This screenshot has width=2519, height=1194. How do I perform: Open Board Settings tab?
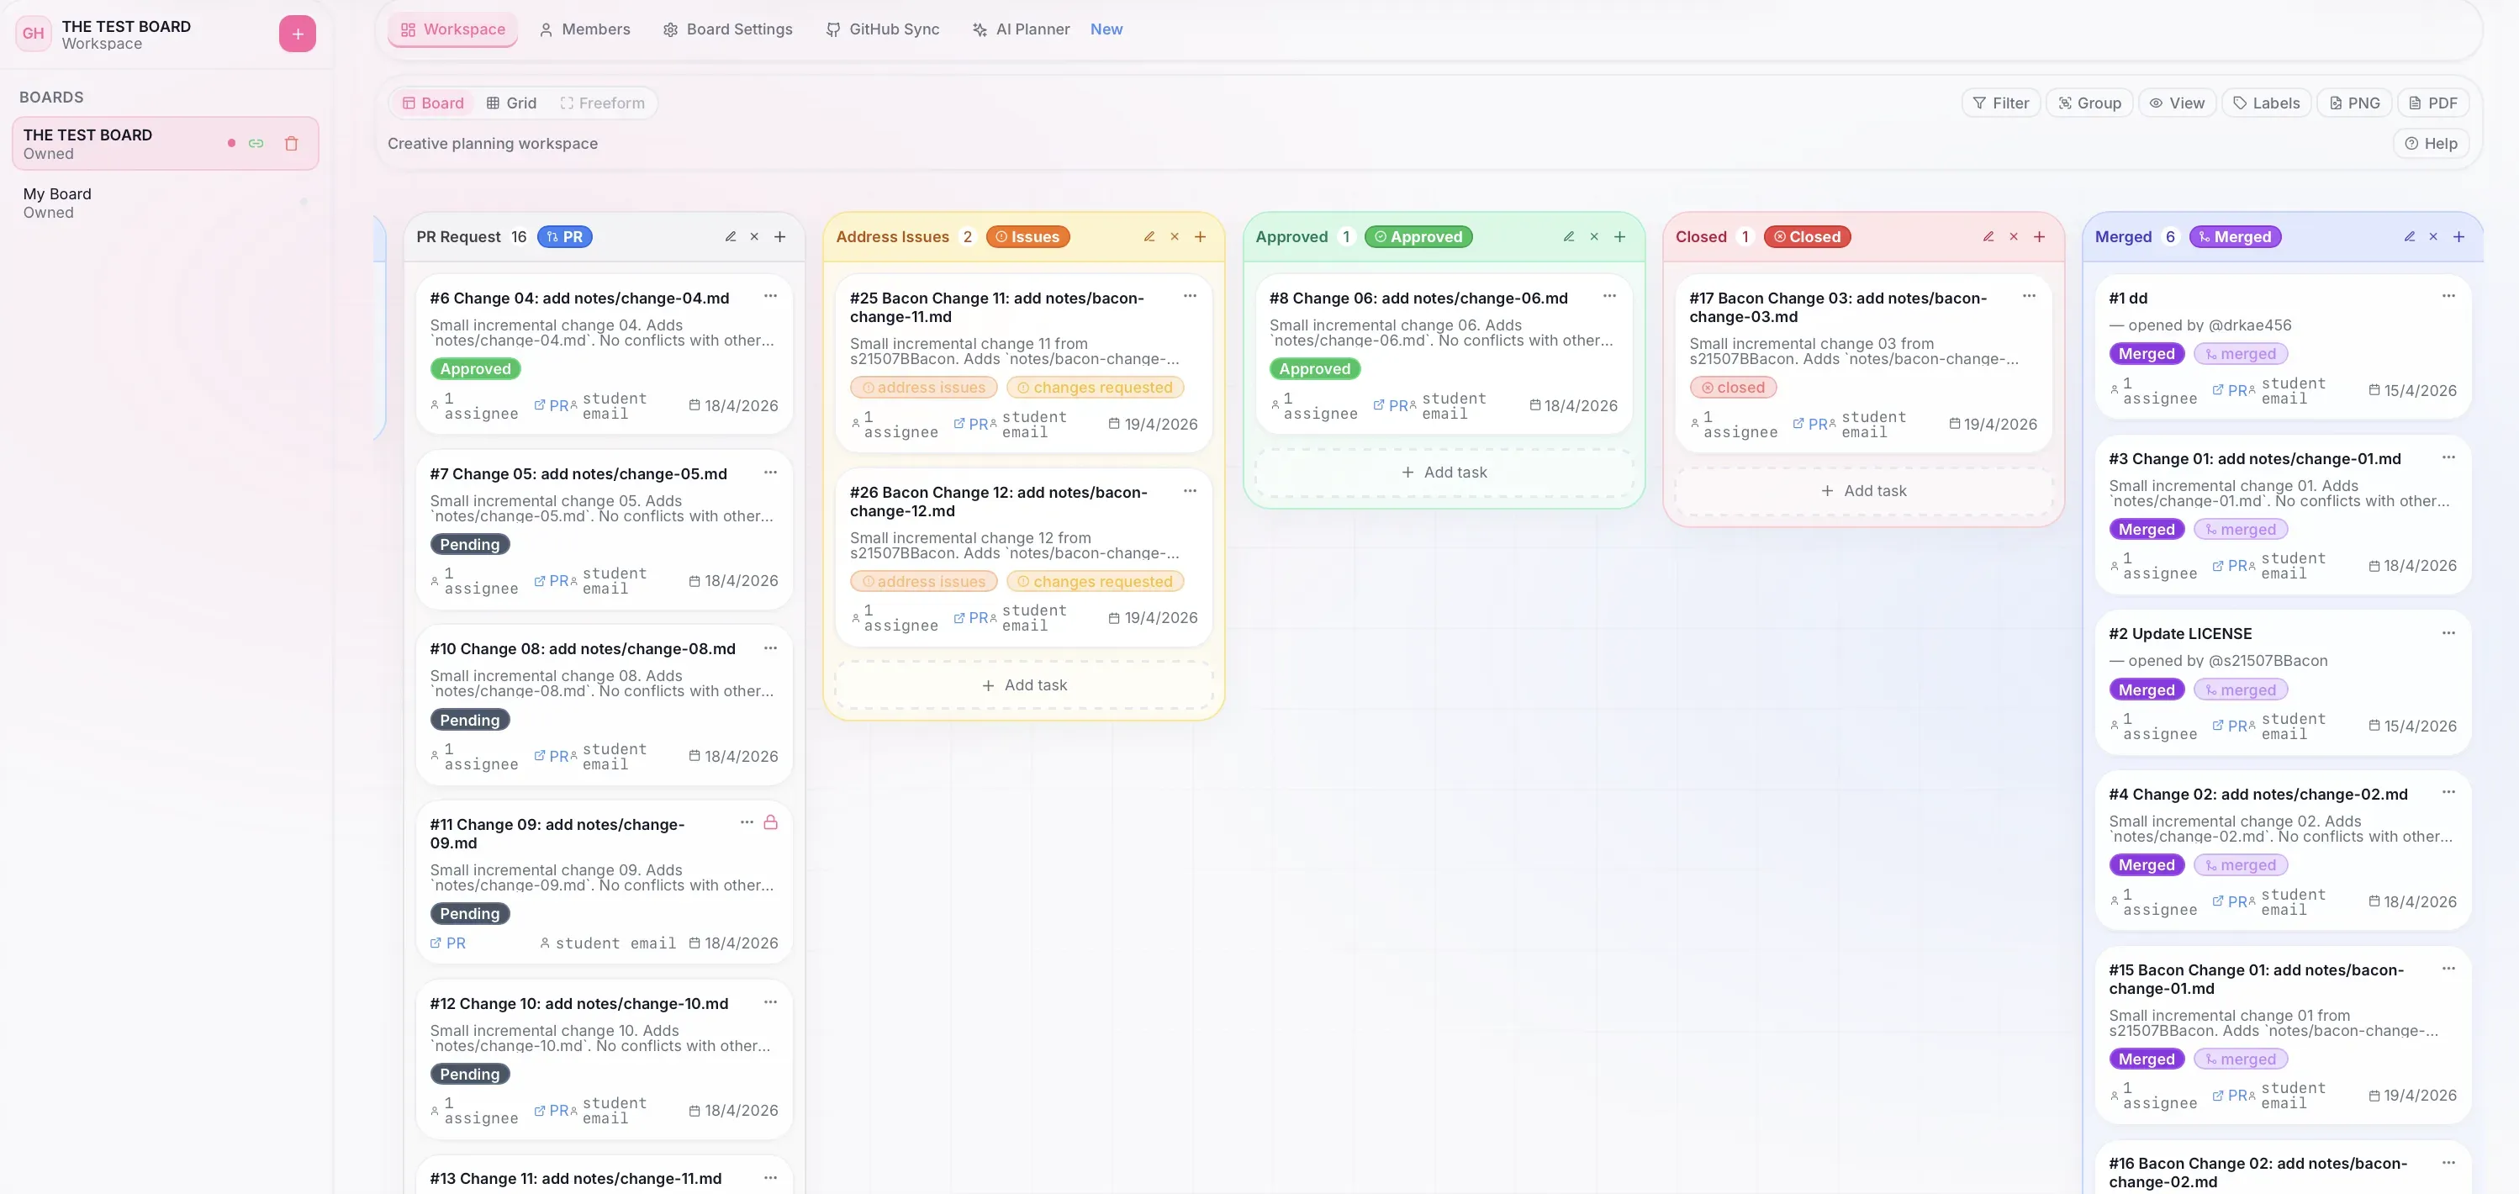(727, 29)
